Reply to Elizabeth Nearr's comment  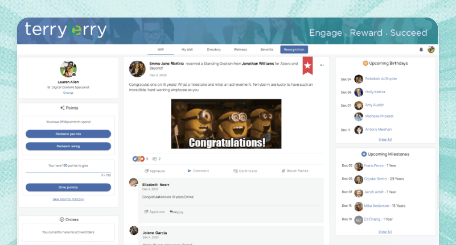[176, 211]
